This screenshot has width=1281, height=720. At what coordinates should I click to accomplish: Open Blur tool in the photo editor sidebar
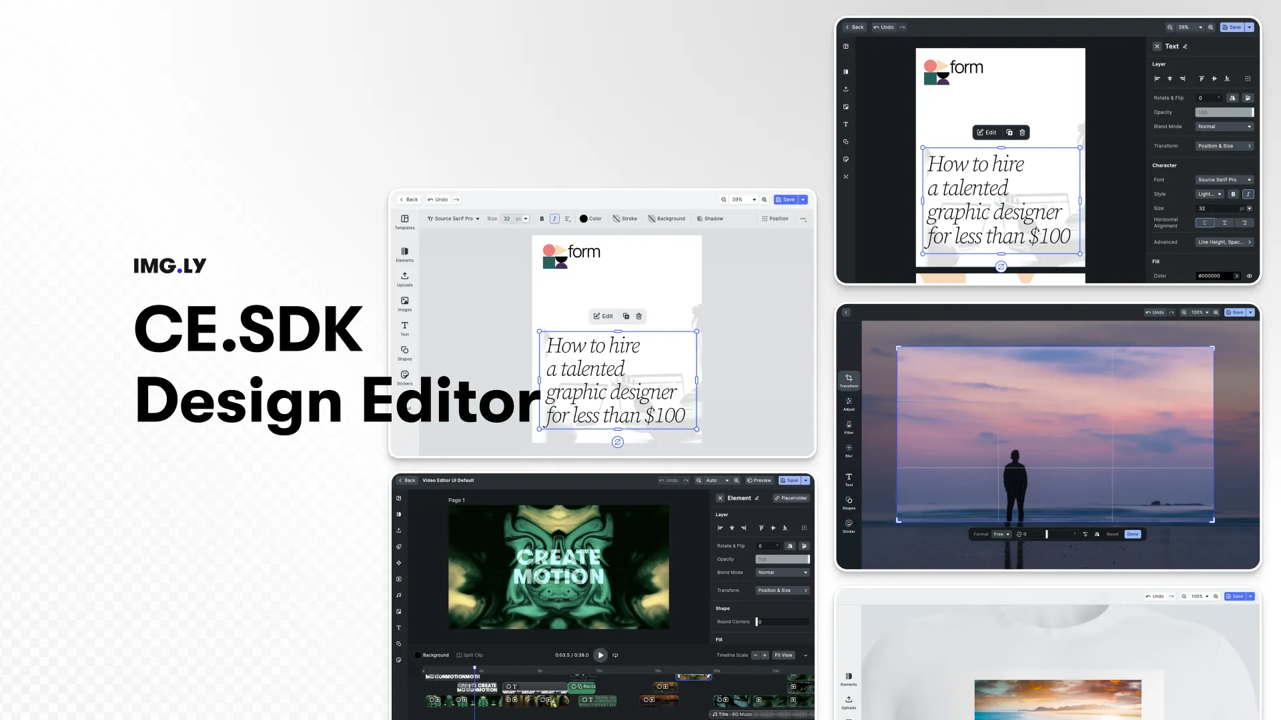click(x=849, y=451)
